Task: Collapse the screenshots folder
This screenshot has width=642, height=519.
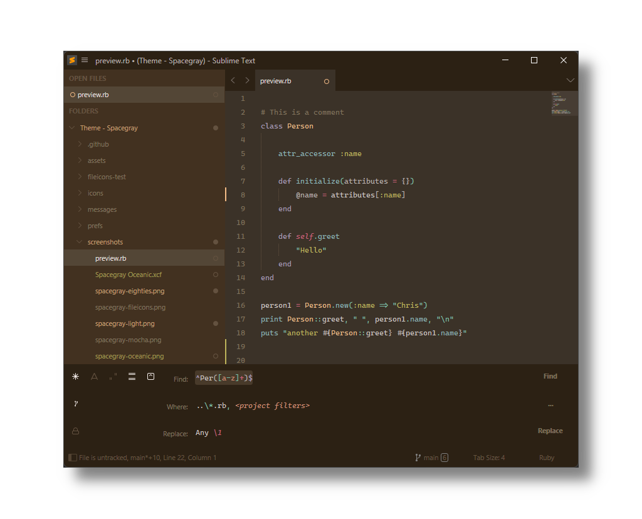Action: click(x=80, y=242)
